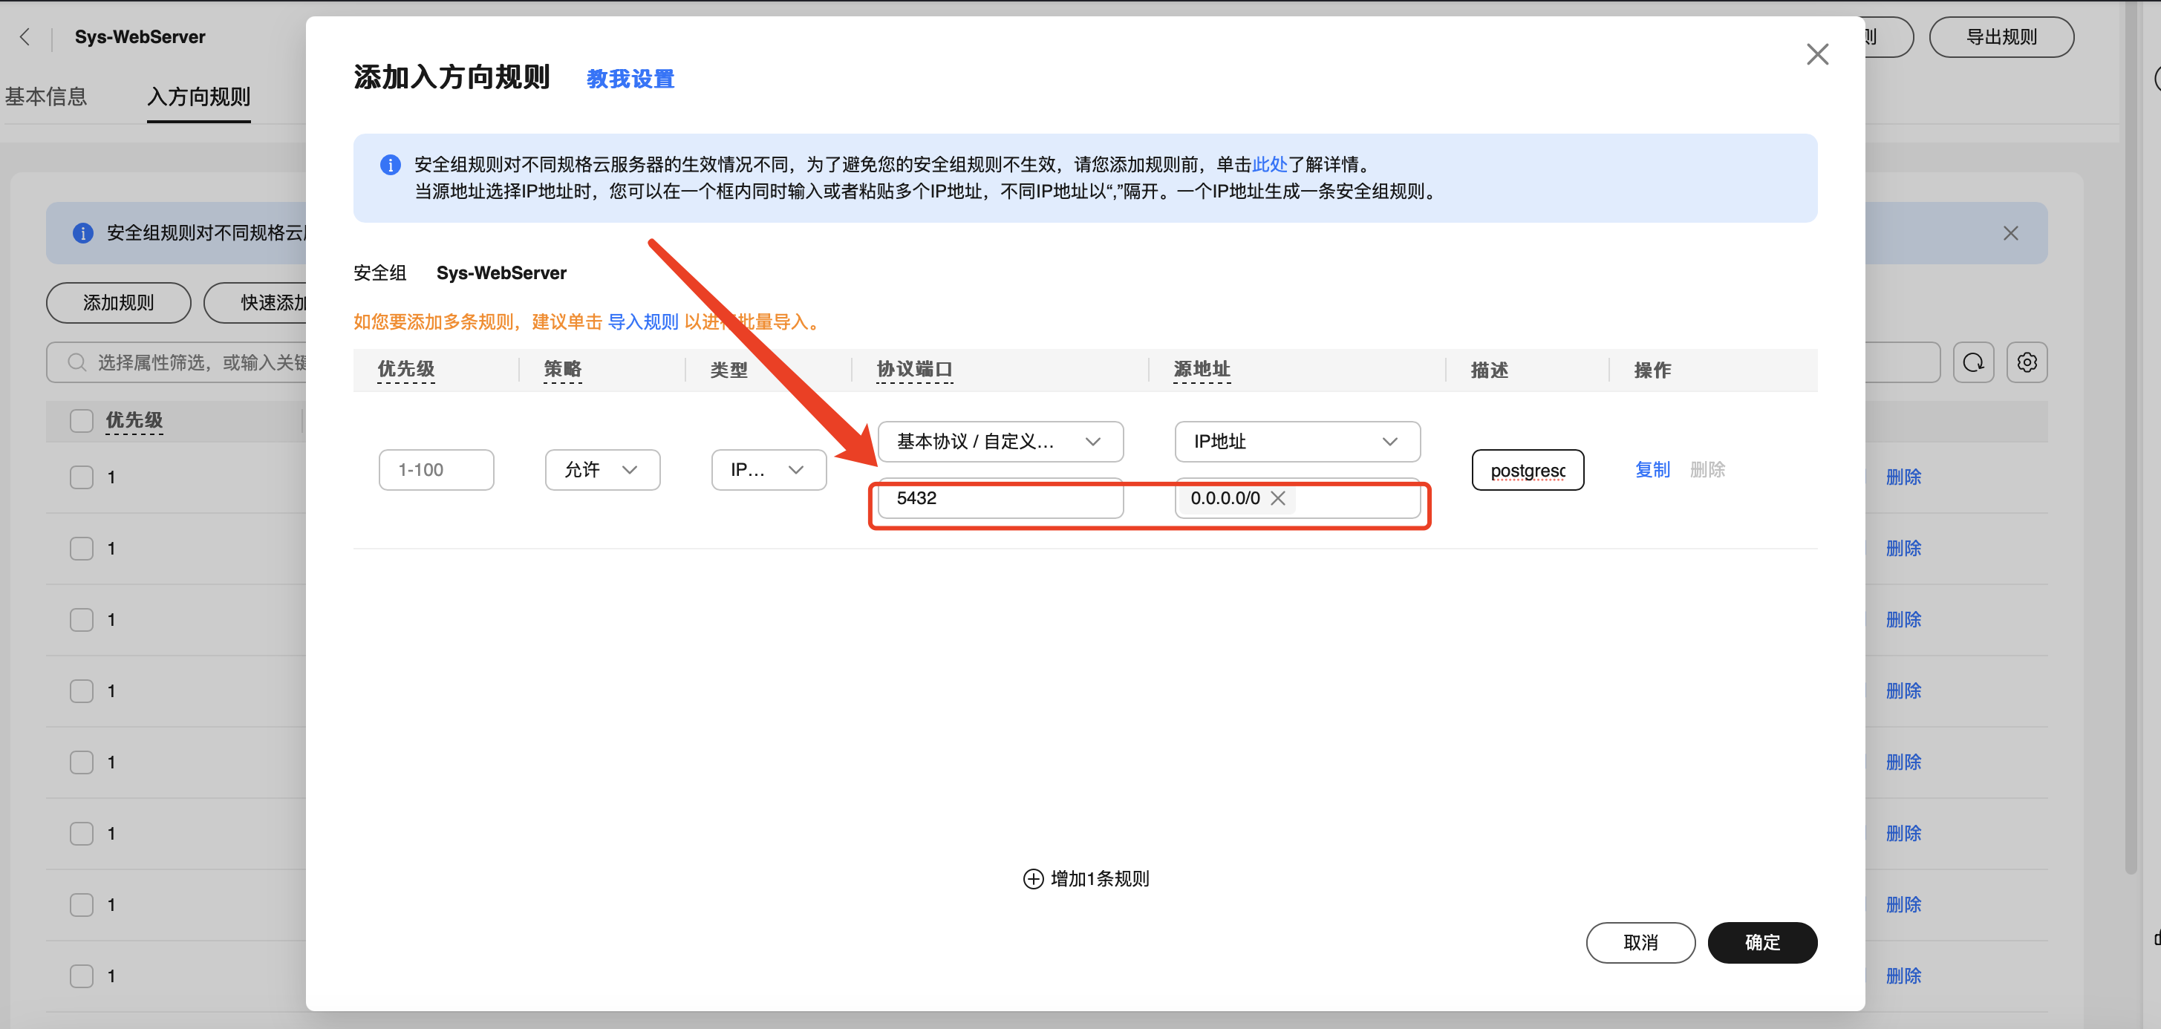Click the back arrow beside Sys-WebServer
2161x1029 pixels.
[x=25, y=37]
